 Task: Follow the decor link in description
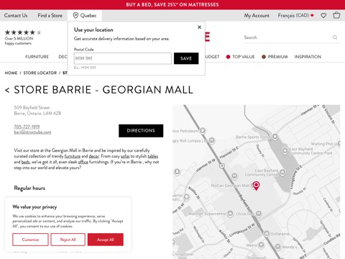(x=94, y=156)
